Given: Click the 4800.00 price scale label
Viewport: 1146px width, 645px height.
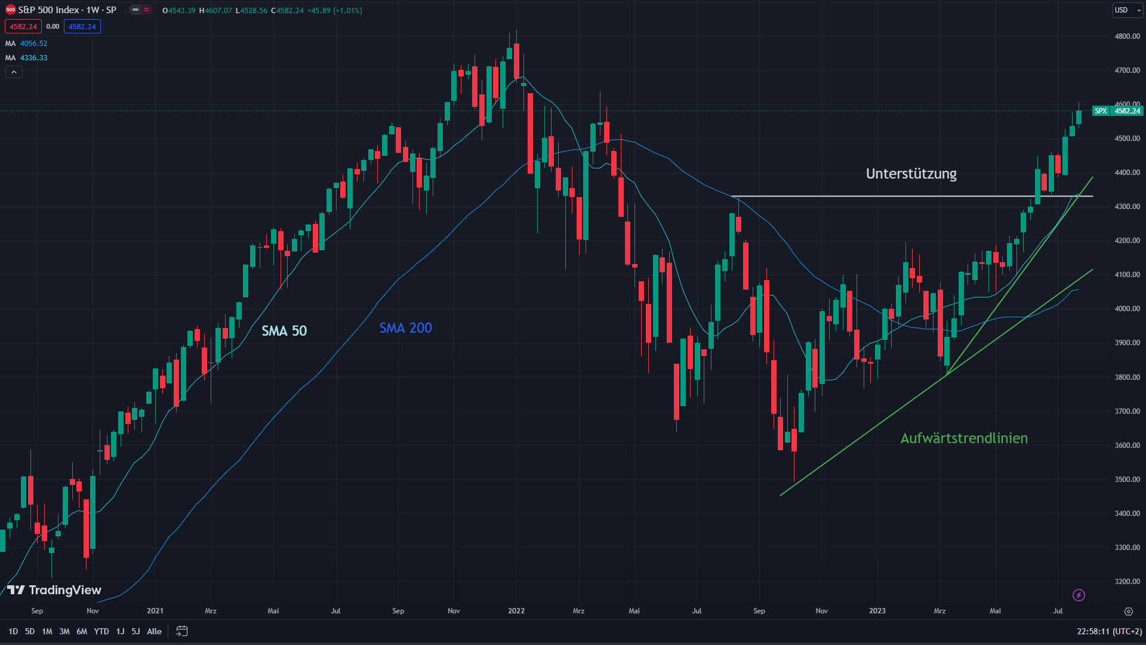Looking at the screenshot, I should [1127, 36].
